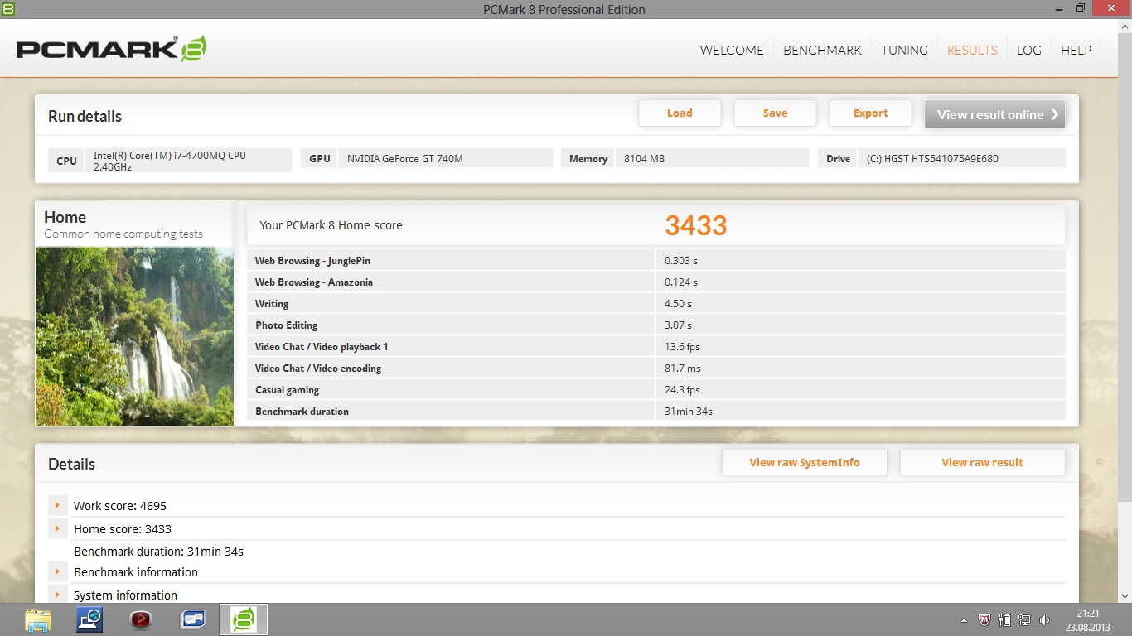
Task: Open the blue chat-bubbles app on the taskbar
Action: [192, 619]
